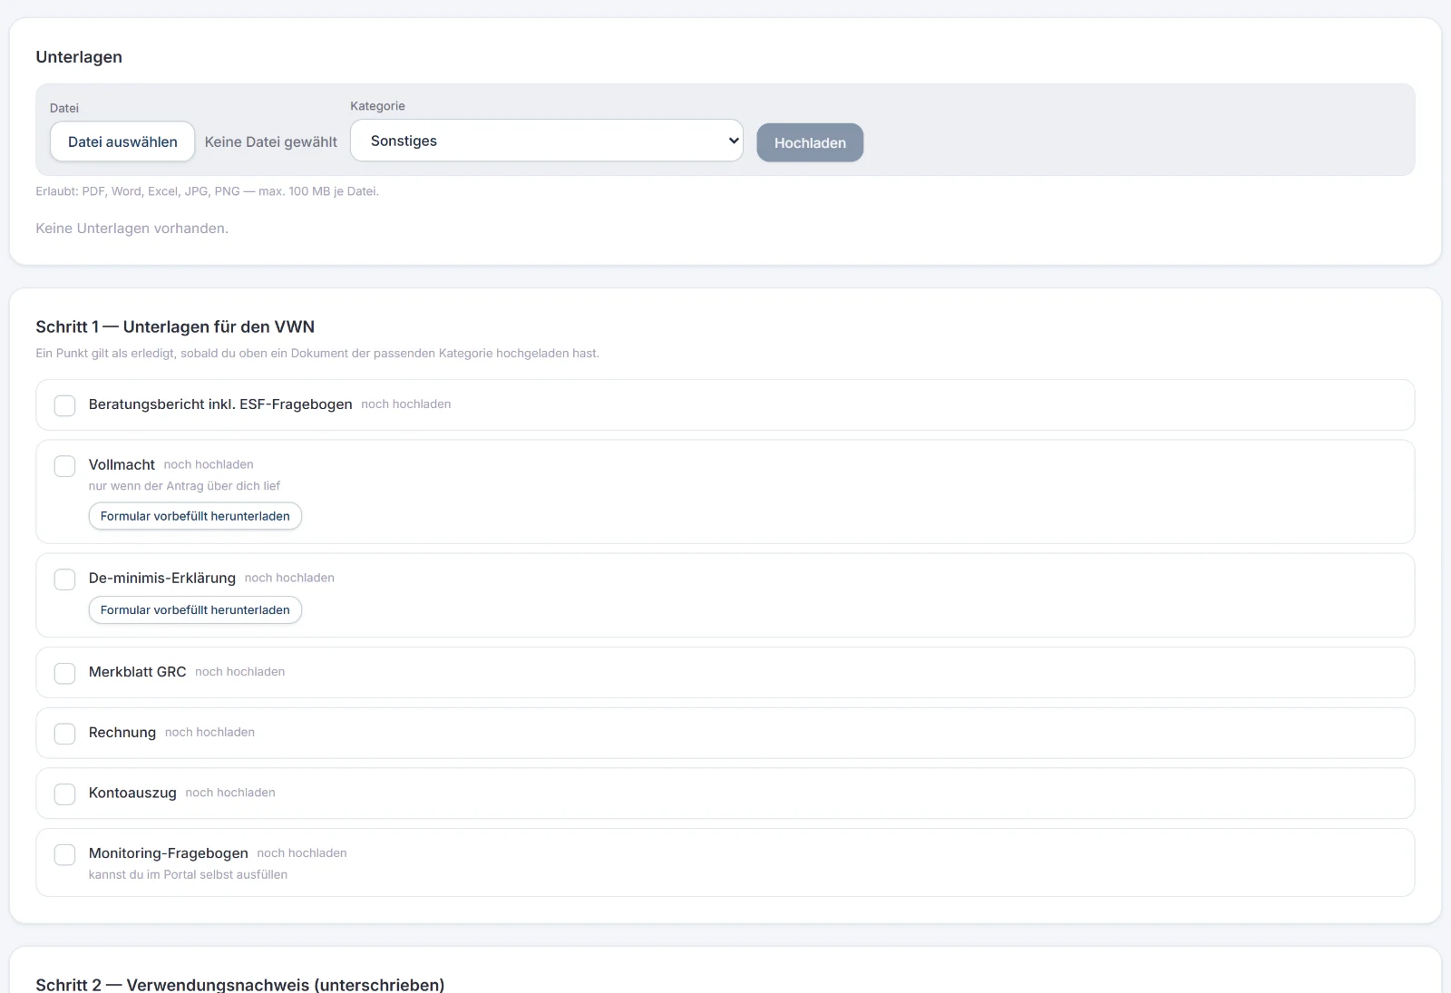
Task: Click the 'Schritt 1 — Unterlagen für den VWN' heading
Action: [x=175, y=326]
